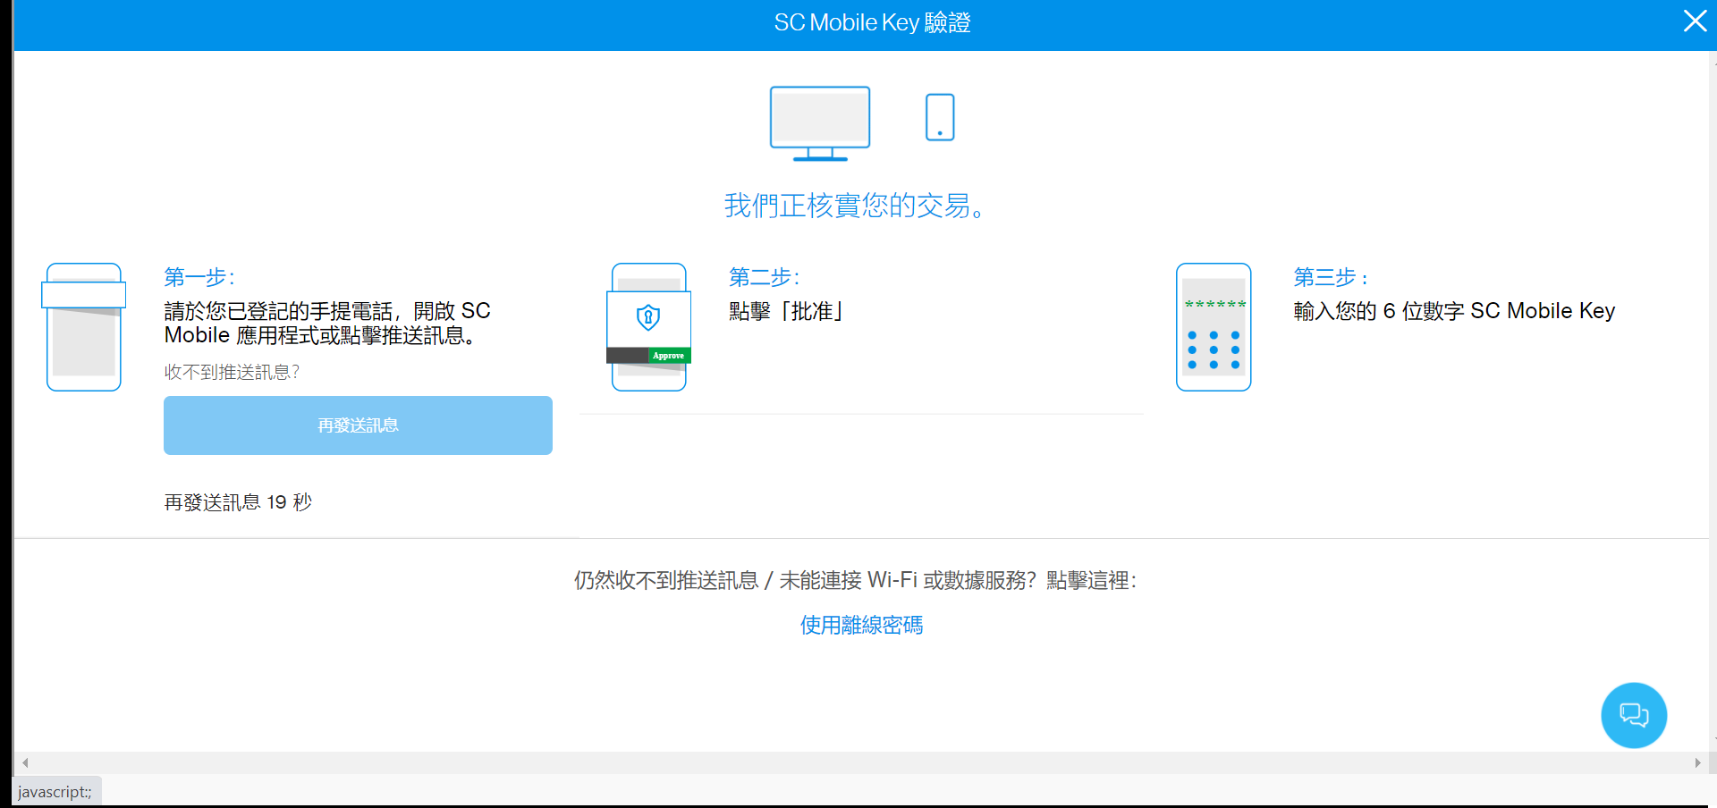
Task: Click the horizontal scrollbar track
Action: point(858,762)
